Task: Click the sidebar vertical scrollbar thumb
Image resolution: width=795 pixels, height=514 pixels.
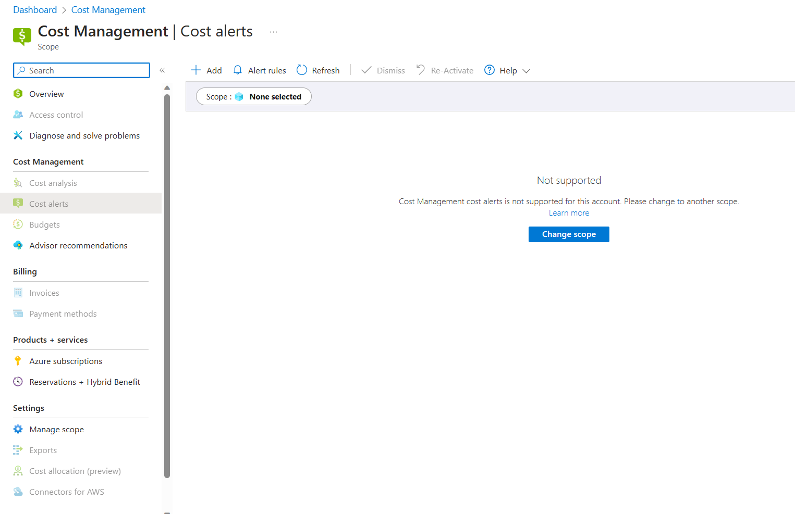Action: [167, 285]
